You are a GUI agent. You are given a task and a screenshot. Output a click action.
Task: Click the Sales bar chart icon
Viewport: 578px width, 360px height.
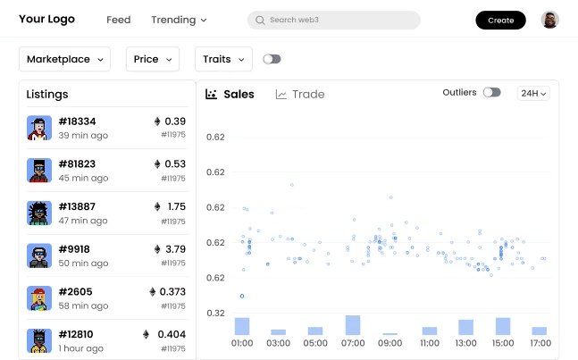coord(212,94)
